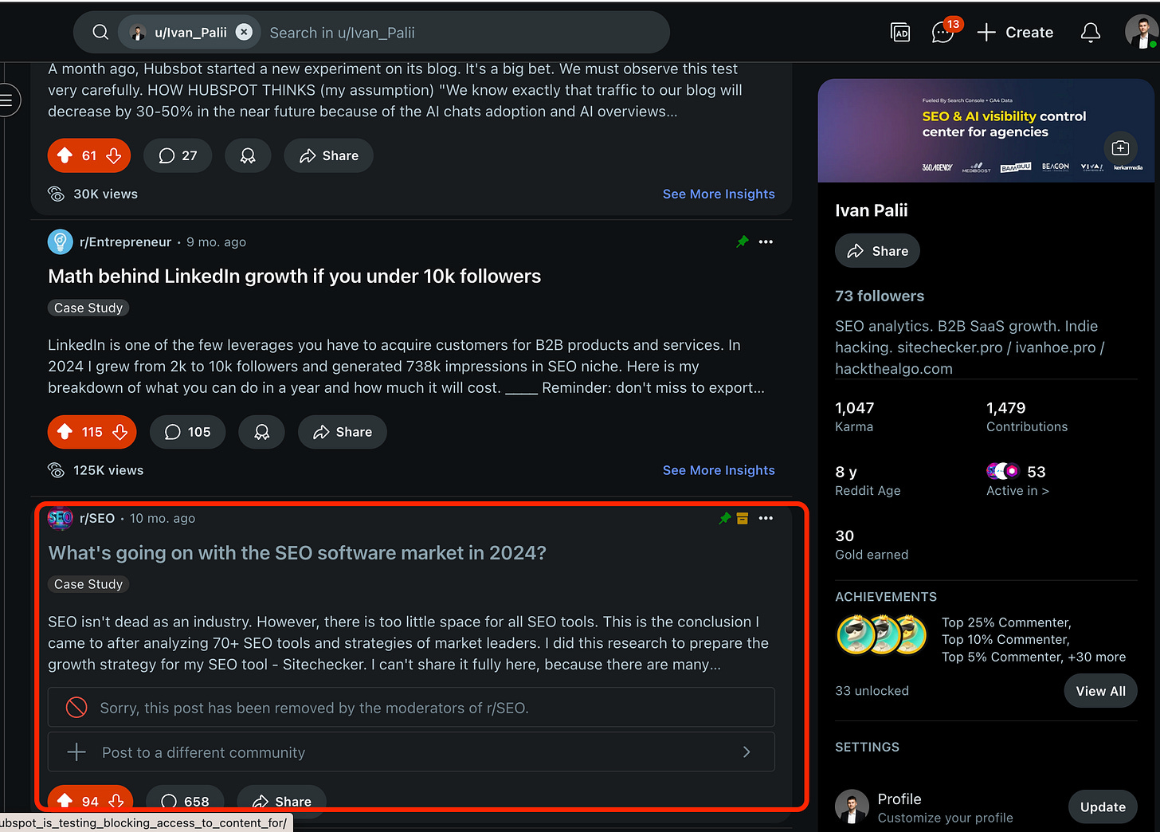The image size is (1160, 832).
Task: Share Ivan Palii's profile
Action: pos(877,251)
